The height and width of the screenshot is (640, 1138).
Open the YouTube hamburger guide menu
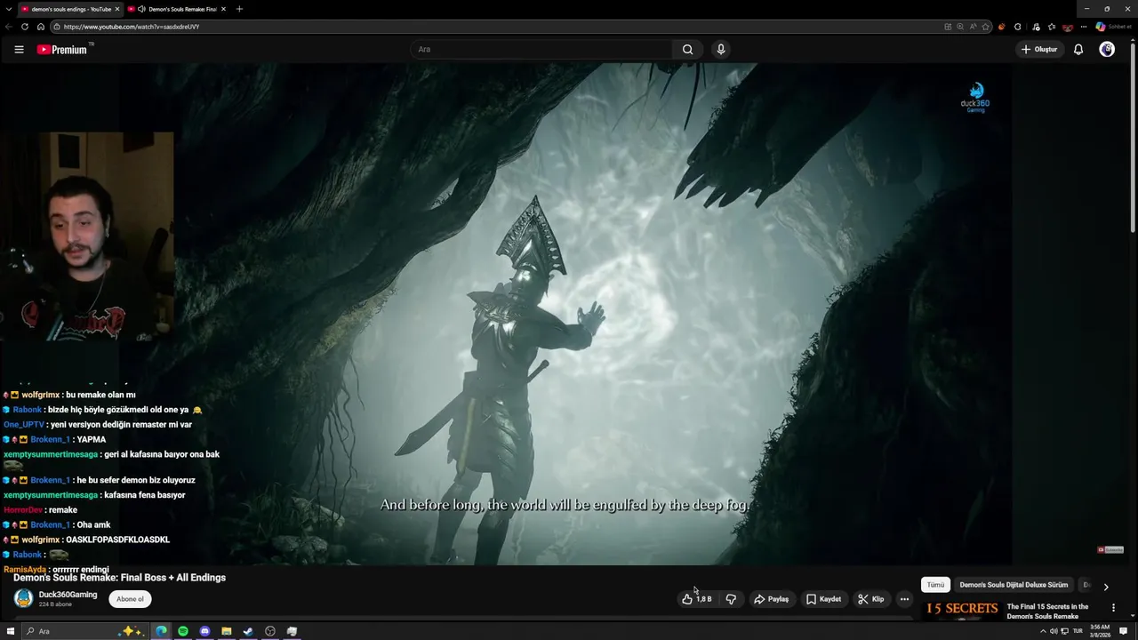(19, 50)
